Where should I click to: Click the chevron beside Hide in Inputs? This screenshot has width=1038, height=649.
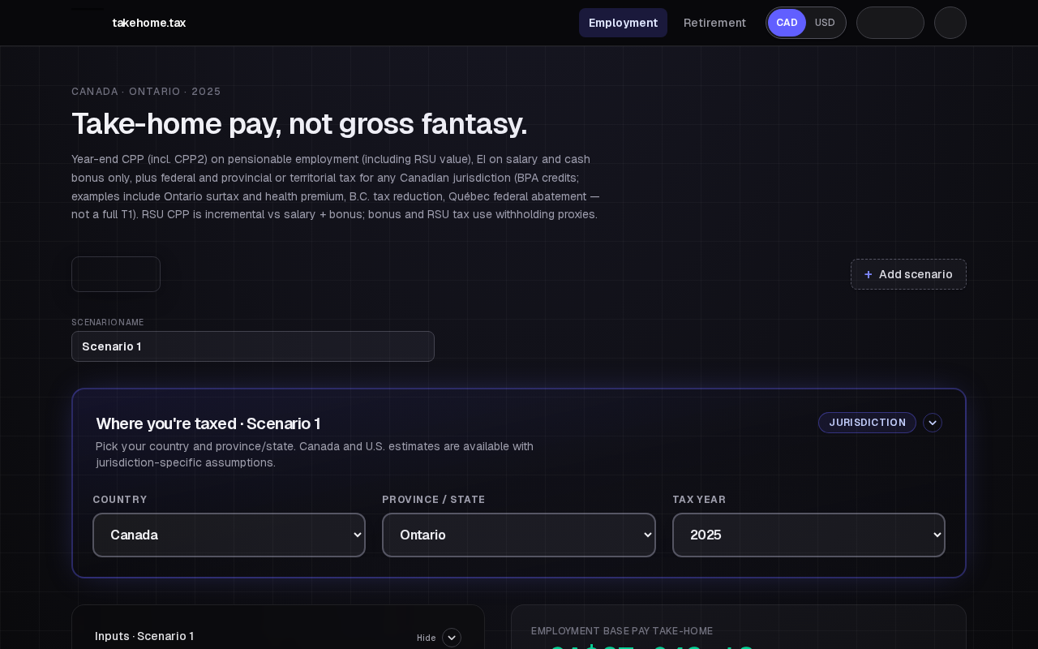452,638
